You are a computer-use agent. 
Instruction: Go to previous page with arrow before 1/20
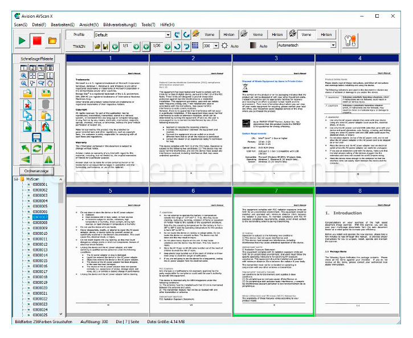tap(146, 47)
